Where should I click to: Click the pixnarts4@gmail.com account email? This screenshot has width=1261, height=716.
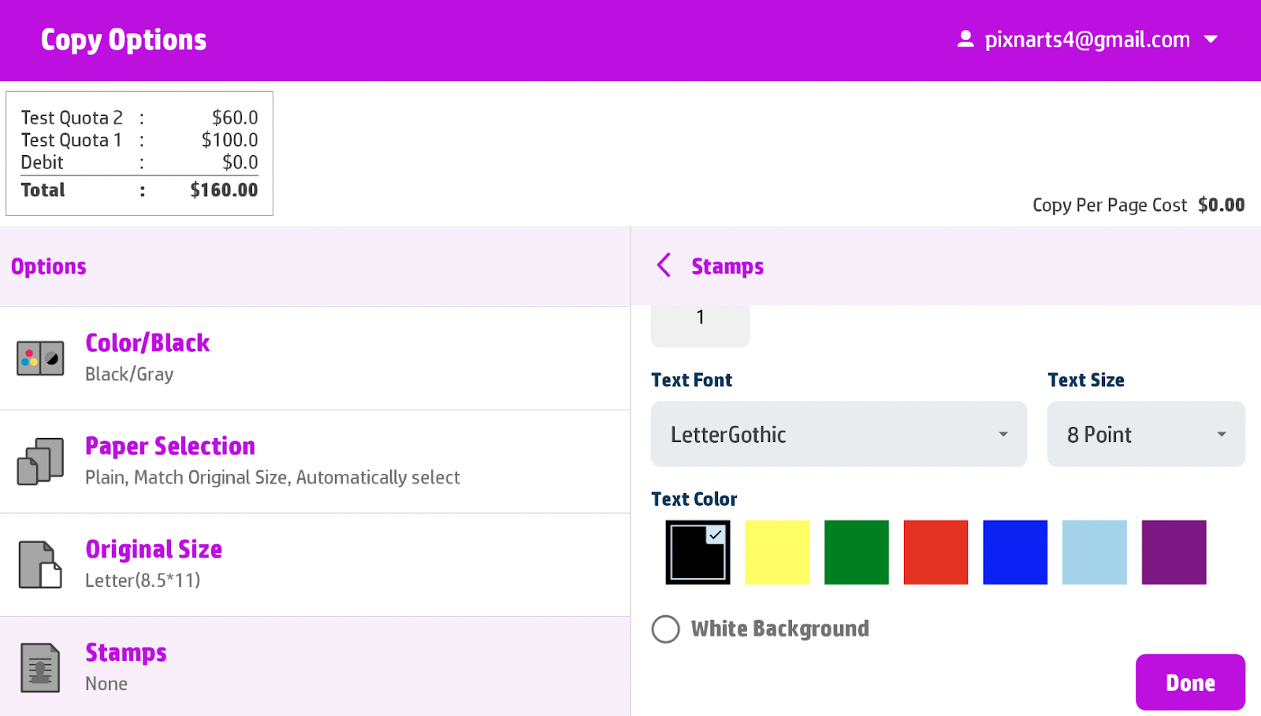pyautogui.click(x=1087, y=39)
